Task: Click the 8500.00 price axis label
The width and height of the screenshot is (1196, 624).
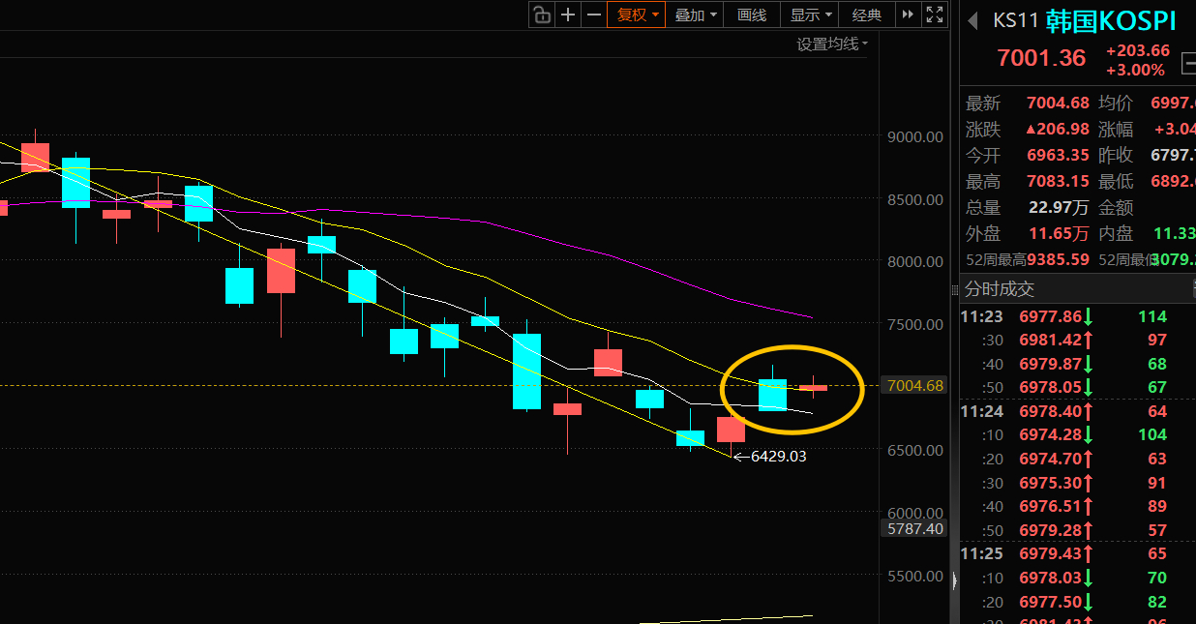Action: 914,199
